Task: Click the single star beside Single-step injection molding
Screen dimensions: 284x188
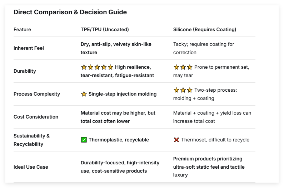Action: [84, 94]
